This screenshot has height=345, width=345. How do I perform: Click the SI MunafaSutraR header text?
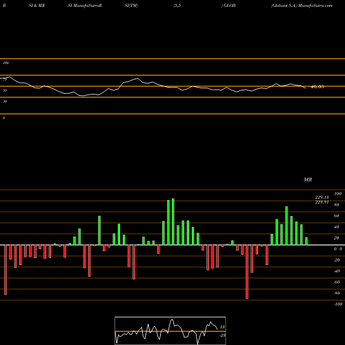pos(85,6)
